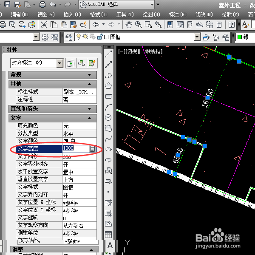The image size is (255, 255).
Task: Select the Rectangle draw tool
Action: pos(108,96)
